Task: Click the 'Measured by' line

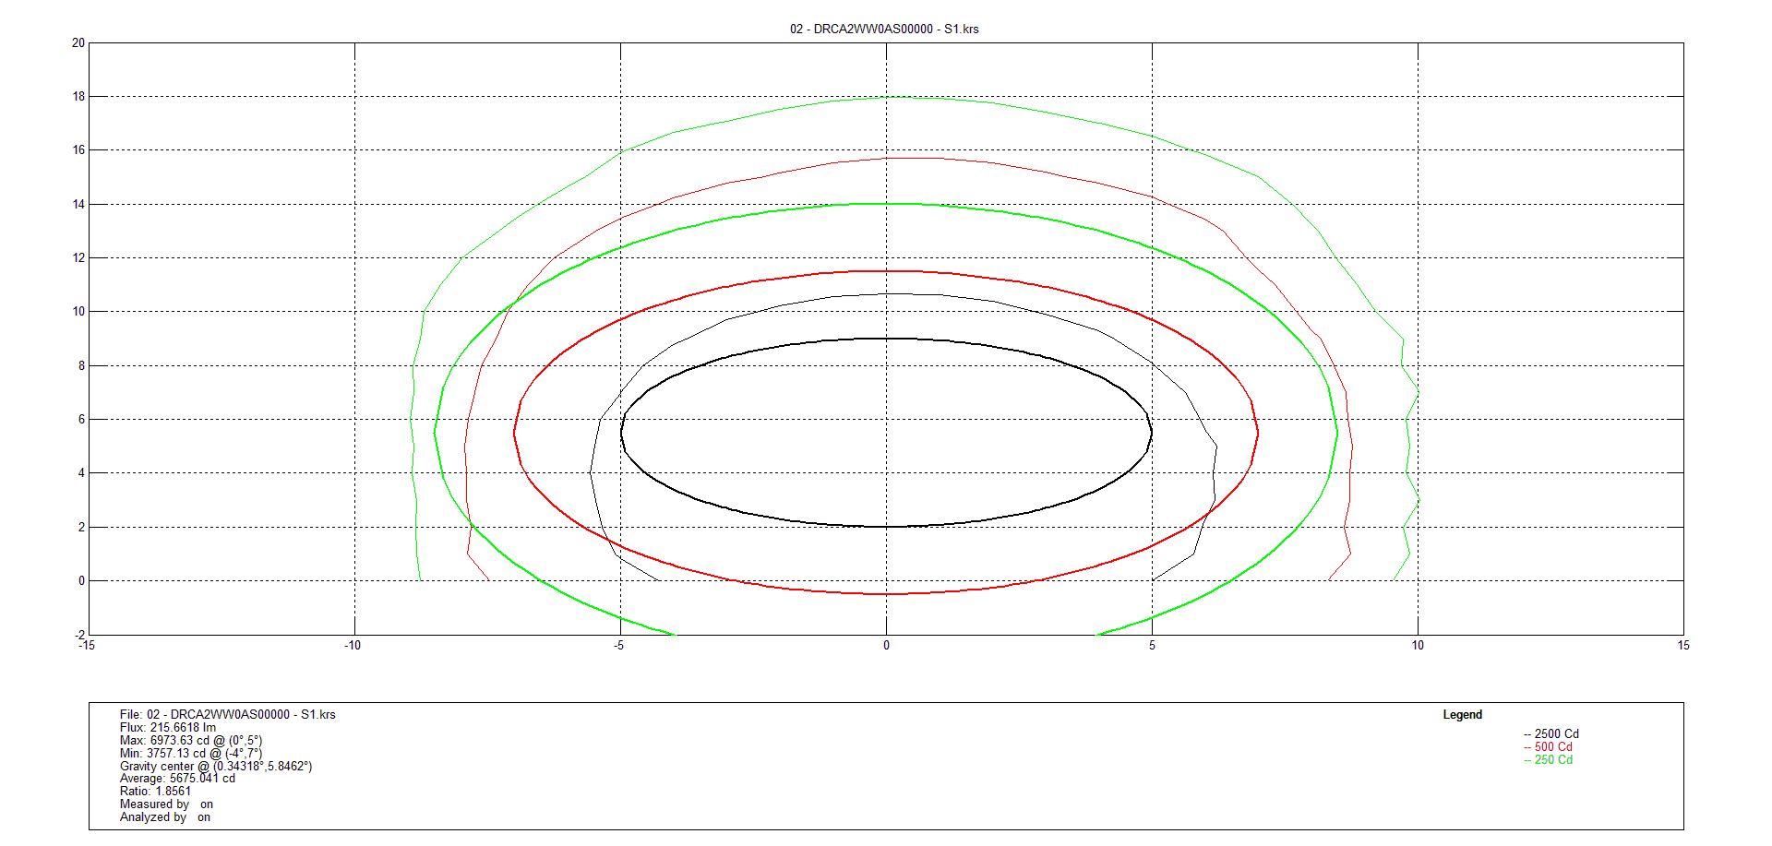Action: tap(165, 804)
